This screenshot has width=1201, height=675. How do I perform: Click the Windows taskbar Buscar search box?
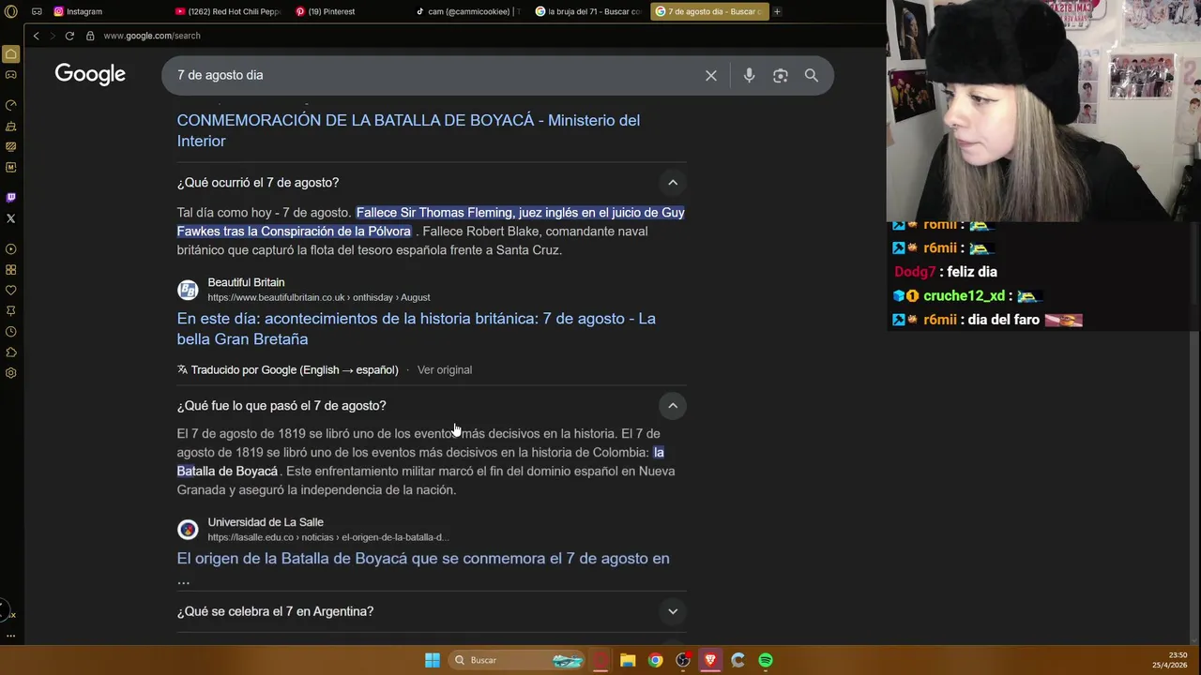click(516, 660)
